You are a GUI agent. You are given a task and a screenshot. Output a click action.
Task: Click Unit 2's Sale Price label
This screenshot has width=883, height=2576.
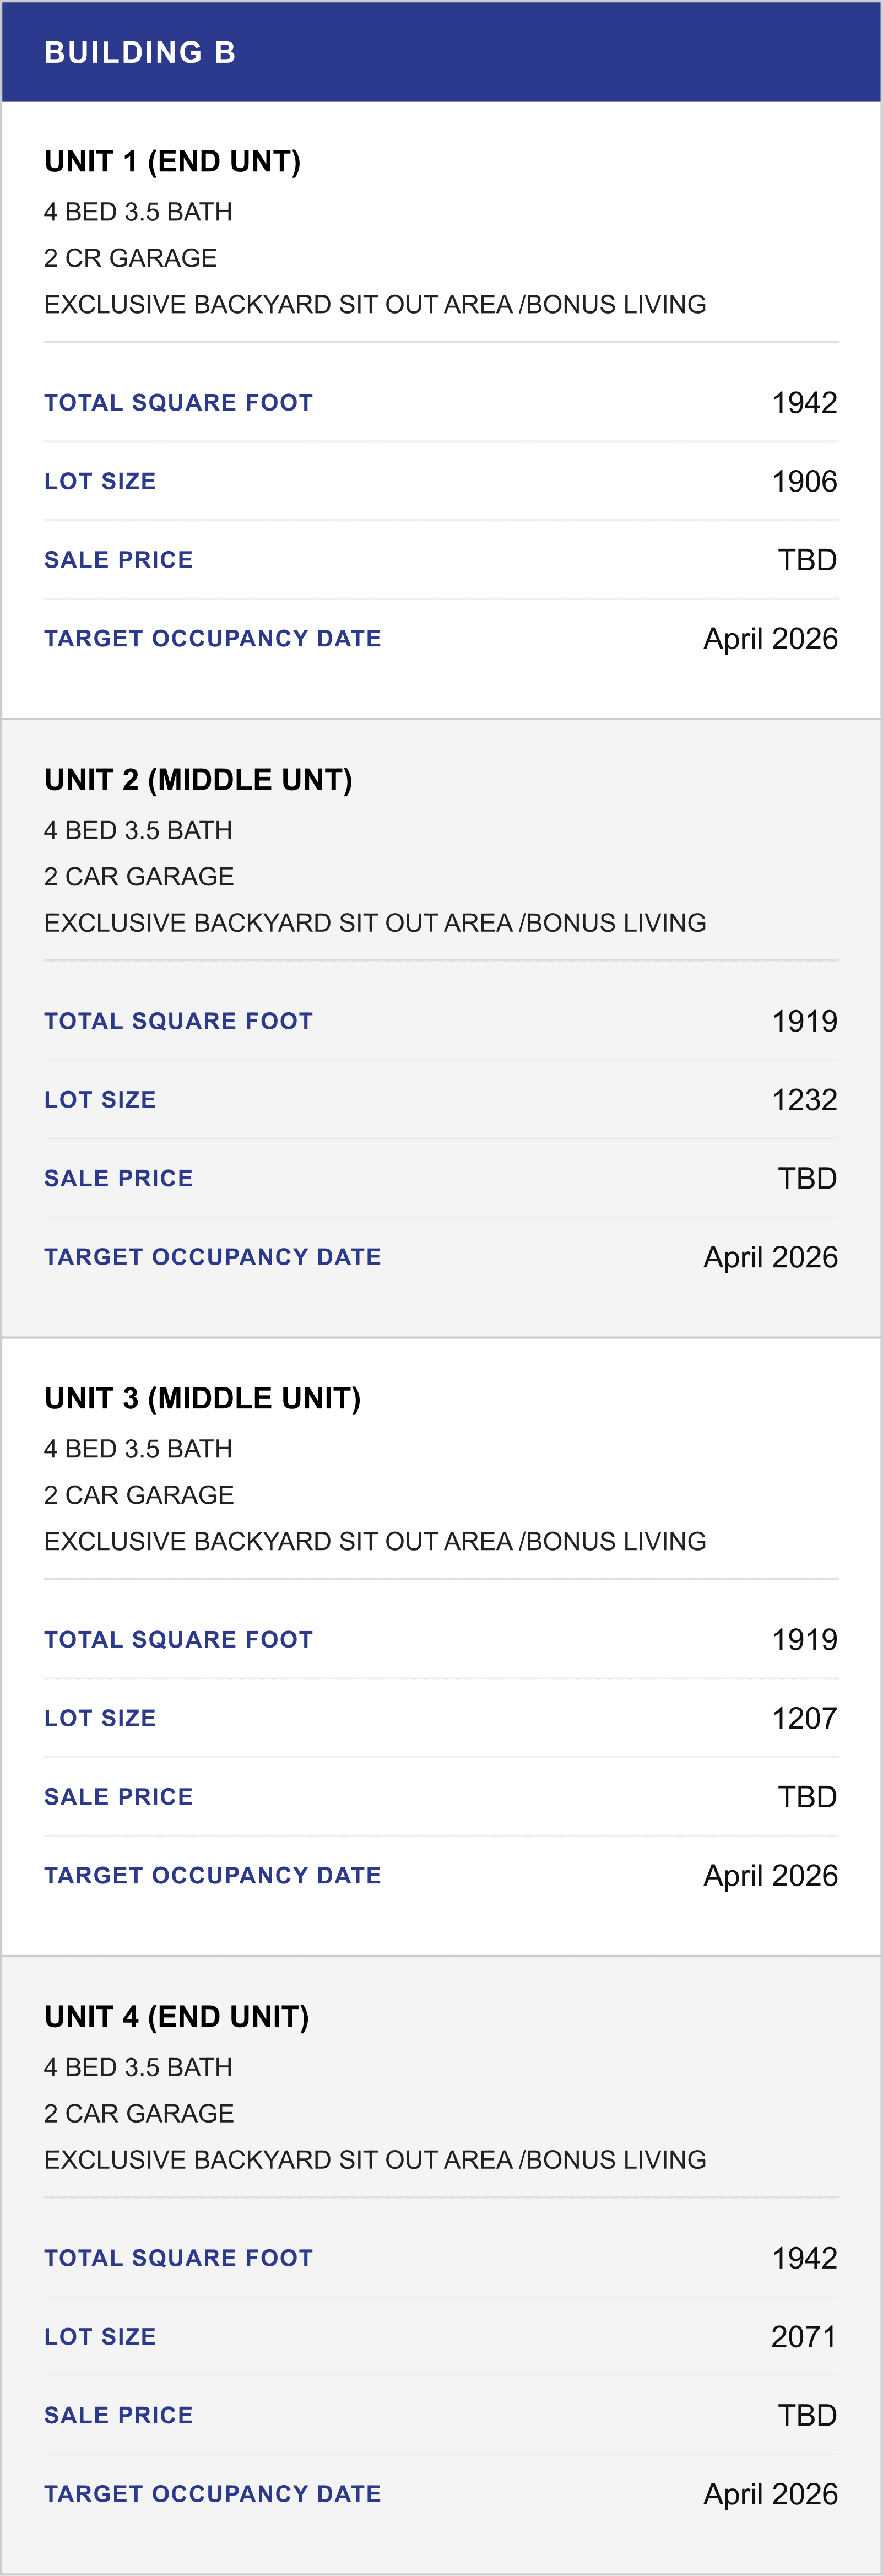pyautogui.click(x=118, y=1178)
